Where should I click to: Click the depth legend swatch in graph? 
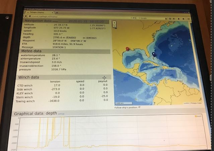(x=195, y=116)
